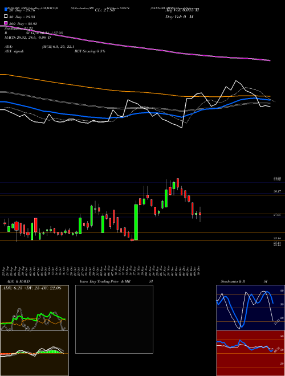Screen dimensions: 285x376
Task: Click the last red candle on the chart
Action: click(200, 214)
